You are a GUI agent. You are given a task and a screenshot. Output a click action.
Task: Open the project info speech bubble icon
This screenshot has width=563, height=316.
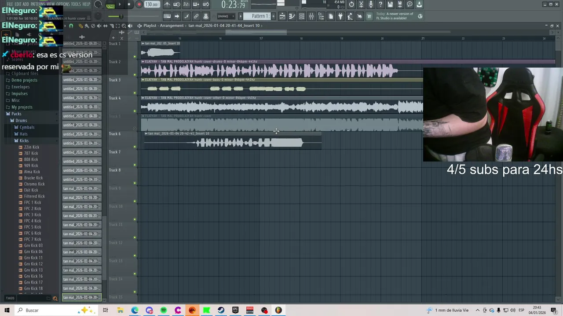(409, 4)
